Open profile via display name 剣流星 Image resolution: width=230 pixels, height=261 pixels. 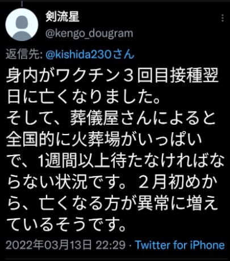[62, 17]
